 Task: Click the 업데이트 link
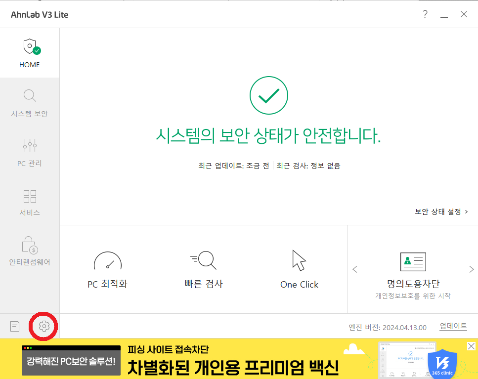(x=453, y=326)
